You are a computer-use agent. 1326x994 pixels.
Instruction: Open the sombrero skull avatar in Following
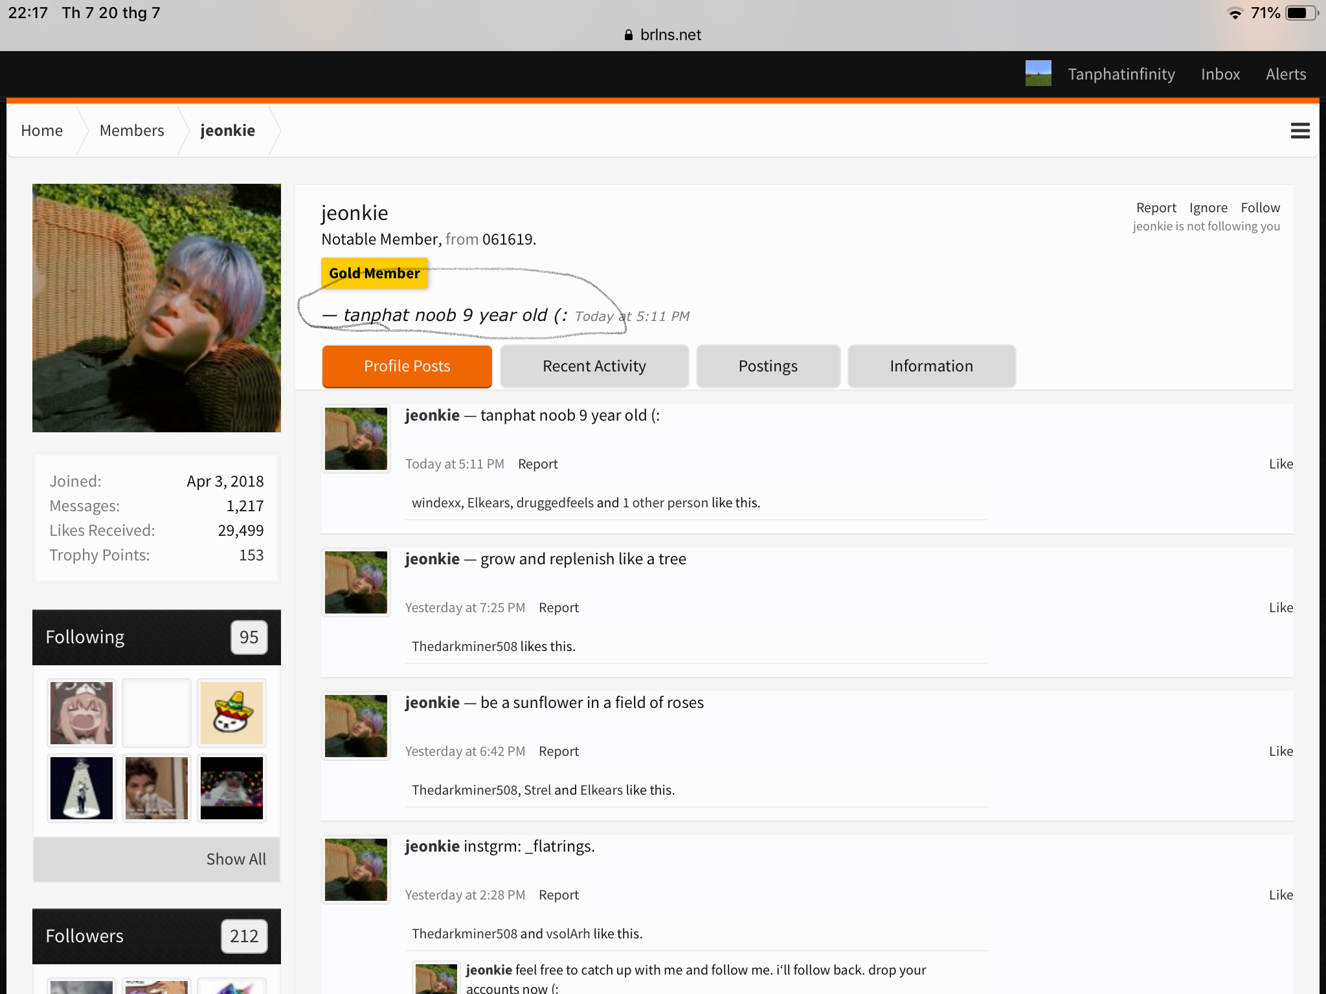point(232,713)
